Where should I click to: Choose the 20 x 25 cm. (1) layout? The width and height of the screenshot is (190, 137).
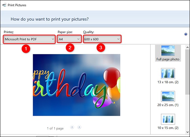[168, 99]
